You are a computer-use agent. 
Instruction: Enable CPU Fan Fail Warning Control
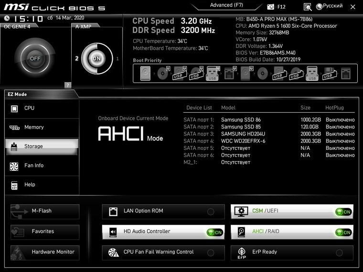(163, 252)
